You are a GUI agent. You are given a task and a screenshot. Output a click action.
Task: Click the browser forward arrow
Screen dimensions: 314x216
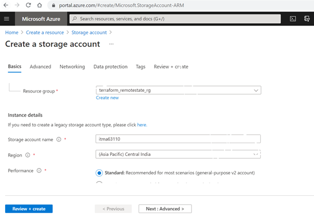click(x=17, y=5)
